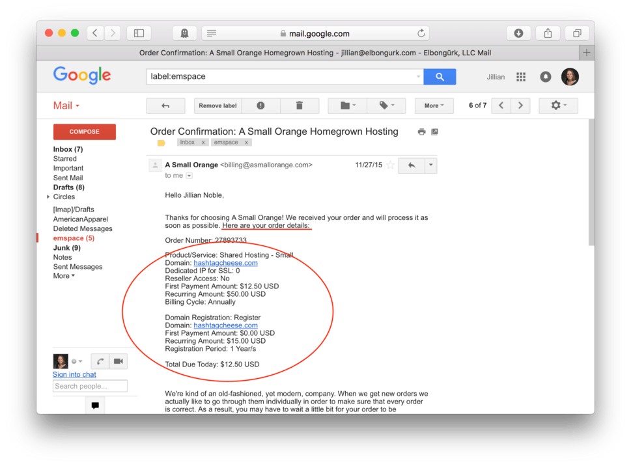
Task: Open Sent Mail folder
Action: [68, 178]
